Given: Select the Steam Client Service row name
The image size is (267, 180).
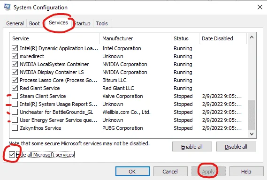Looking at the screenshot, I should (43, 96).
